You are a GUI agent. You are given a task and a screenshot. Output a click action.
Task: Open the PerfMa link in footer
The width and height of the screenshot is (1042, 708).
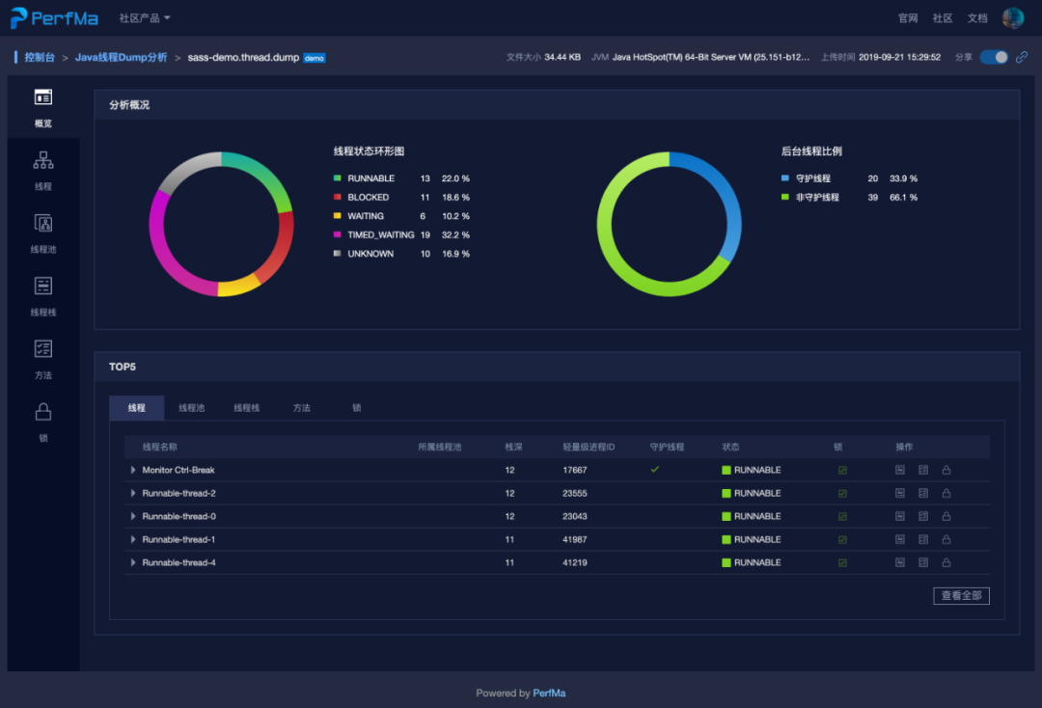[x=549, y=694]
